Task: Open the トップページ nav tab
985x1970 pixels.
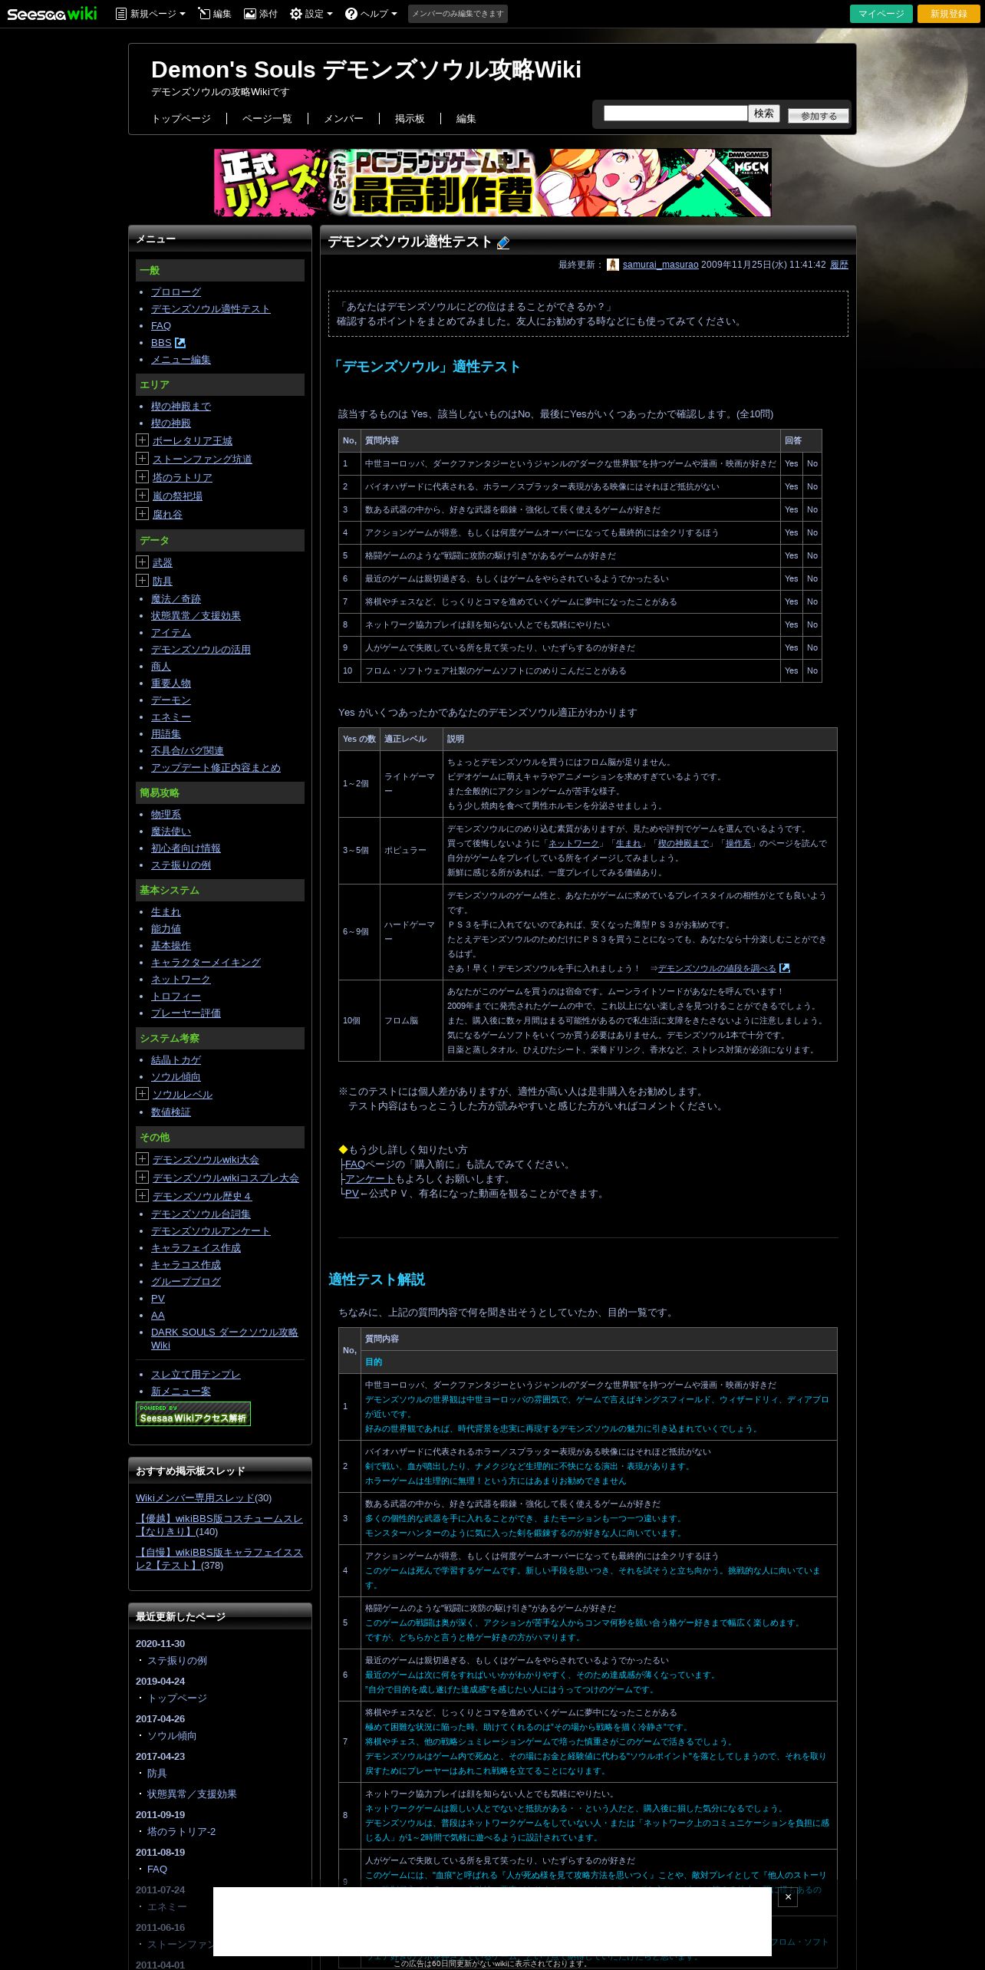Action: (x=181, y=119)
